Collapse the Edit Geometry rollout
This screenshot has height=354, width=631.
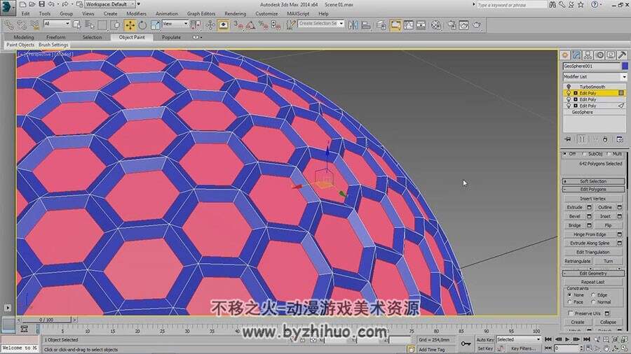click(x=593, y=274)
